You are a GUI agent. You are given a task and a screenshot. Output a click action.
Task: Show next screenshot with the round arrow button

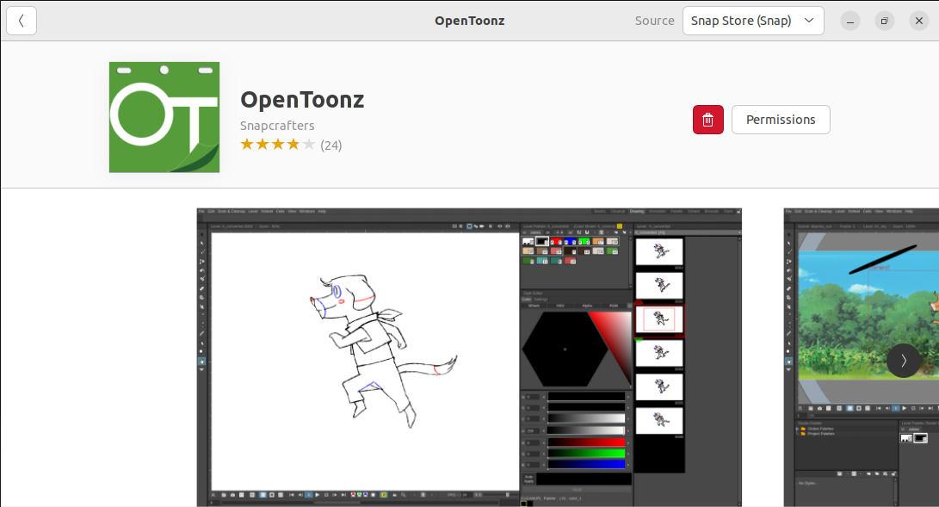pos(903,361)
